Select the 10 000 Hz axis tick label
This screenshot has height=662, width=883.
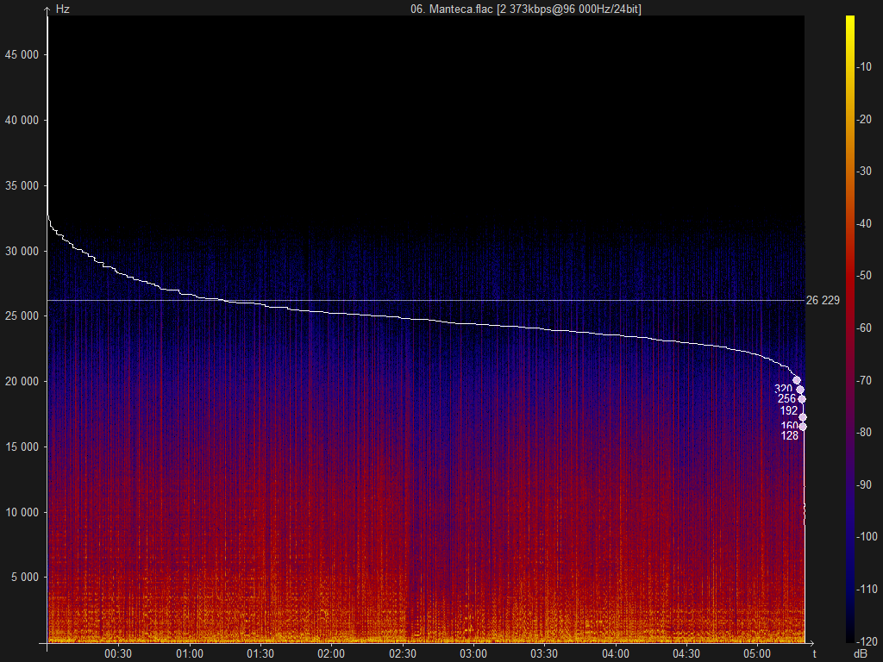pyautogui.click(x=22, y=512)
